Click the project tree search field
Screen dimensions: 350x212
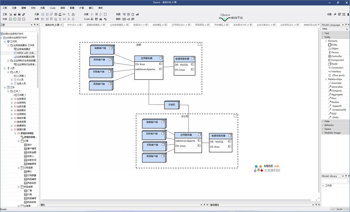tap(18, 29)
